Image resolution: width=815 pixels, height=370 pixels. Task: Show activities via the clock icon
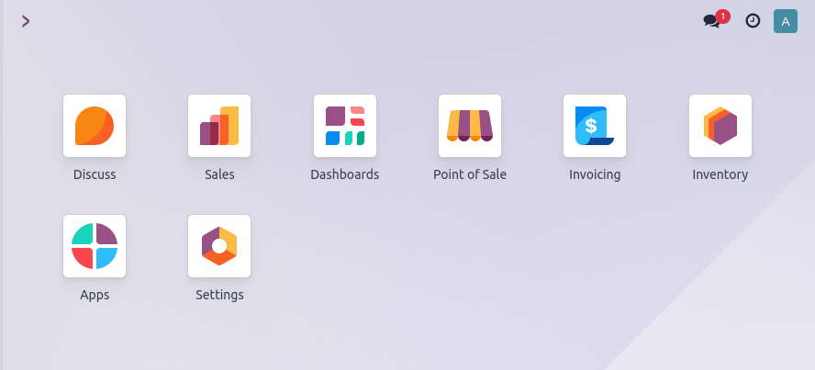tap(753, 20)
